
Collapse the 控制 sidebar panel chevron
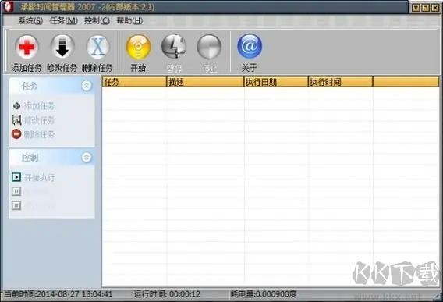87,157
